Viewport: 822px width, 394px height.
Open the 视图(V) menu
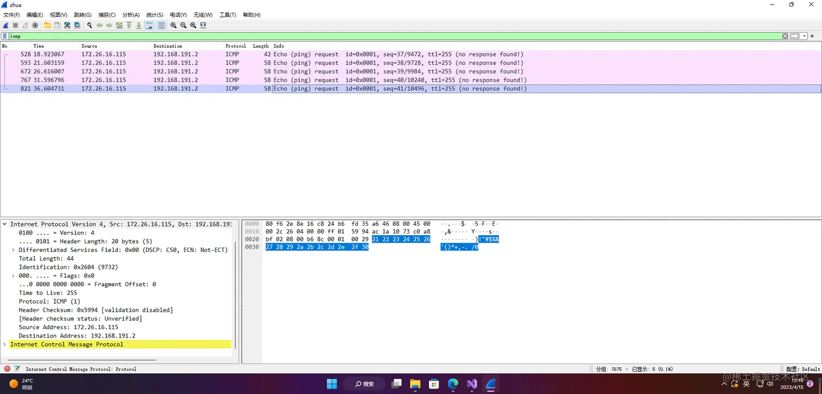click(x=58, y=15)
